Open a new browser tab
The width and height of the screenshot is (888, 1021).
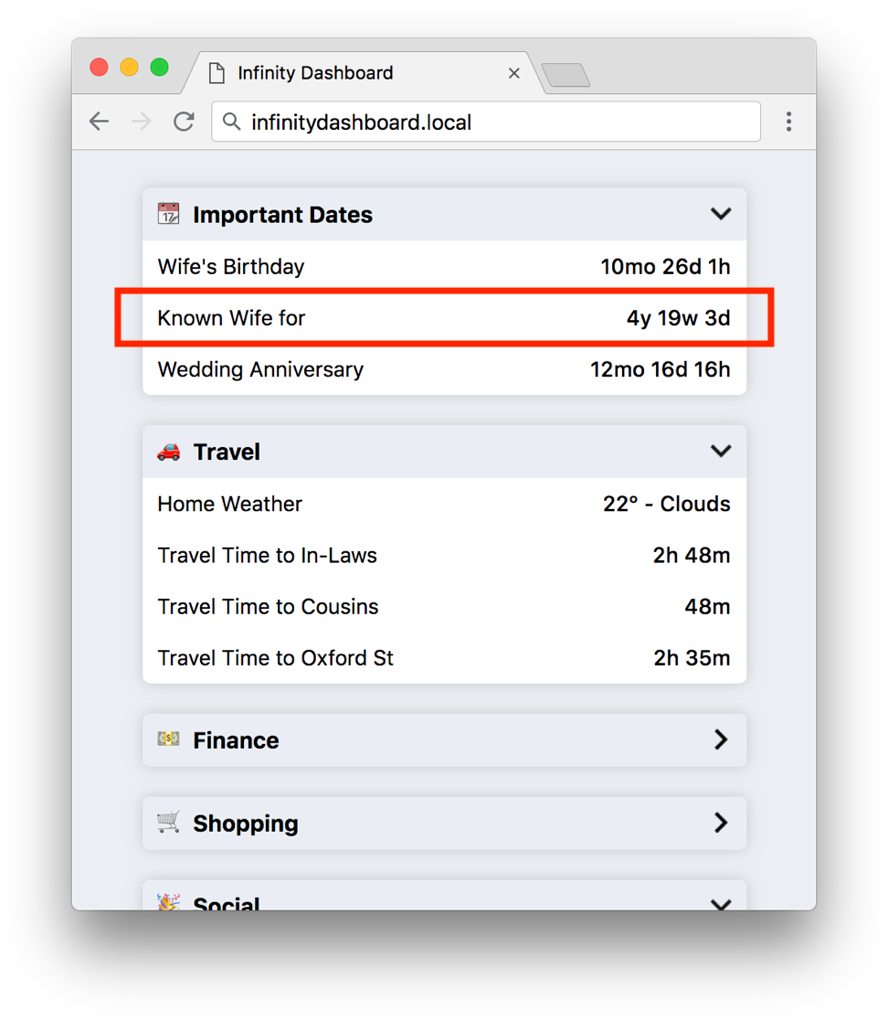566,75
